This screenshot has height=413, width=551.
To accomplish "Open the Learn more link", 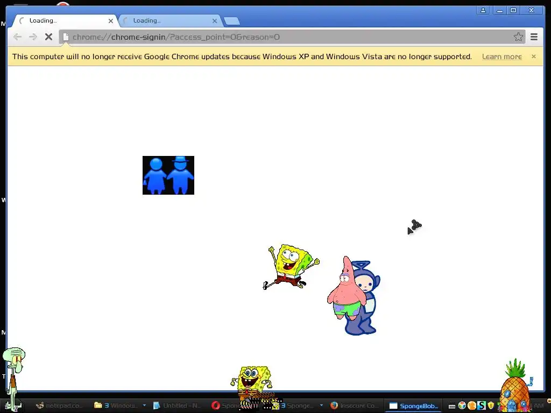I will (502, 56).
